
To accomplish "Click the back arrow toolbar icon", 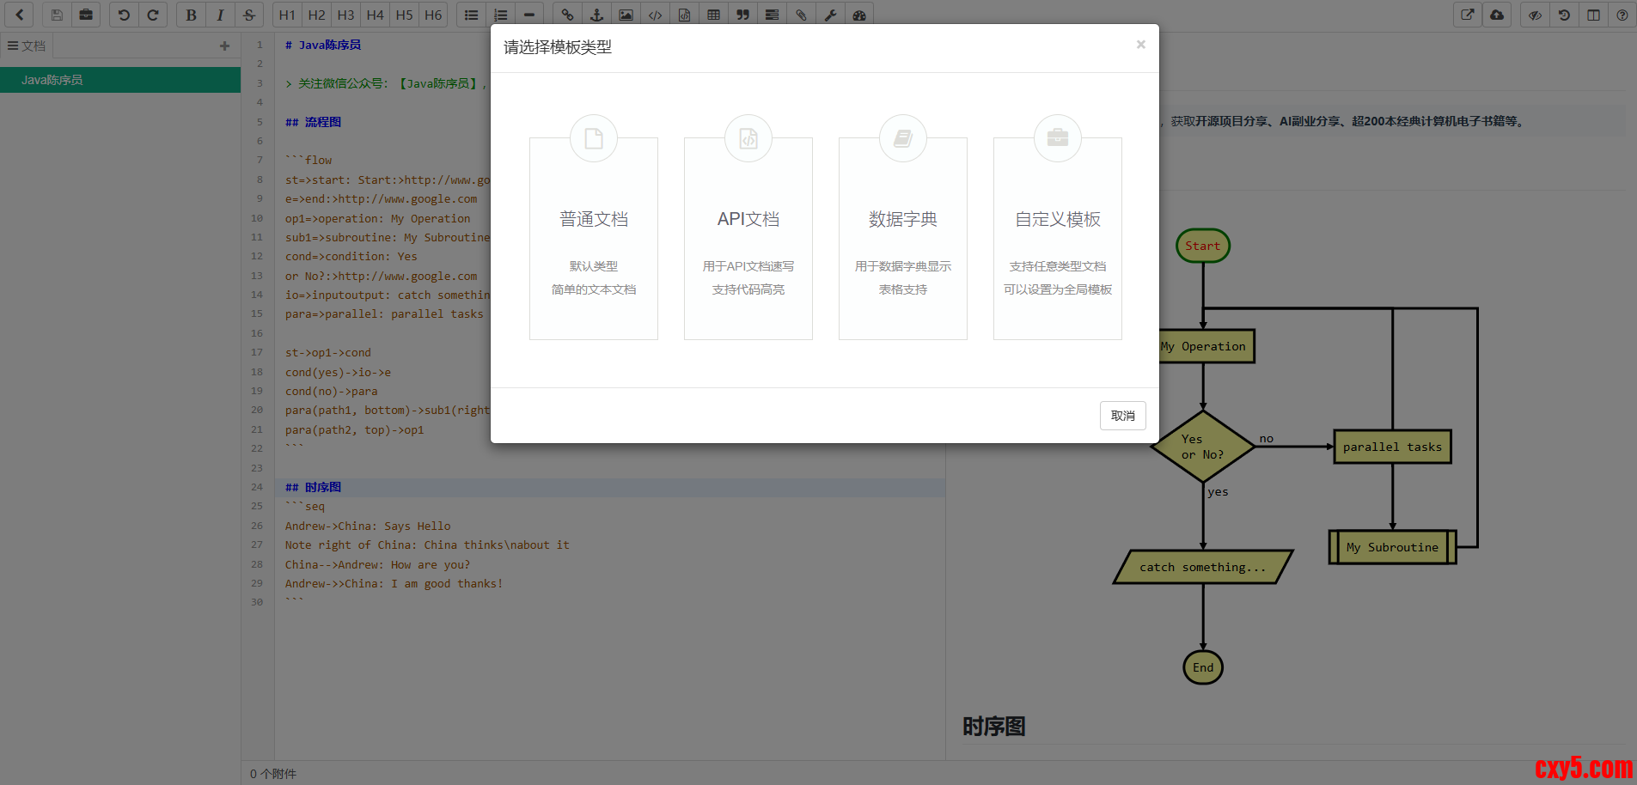I will 19,15.
